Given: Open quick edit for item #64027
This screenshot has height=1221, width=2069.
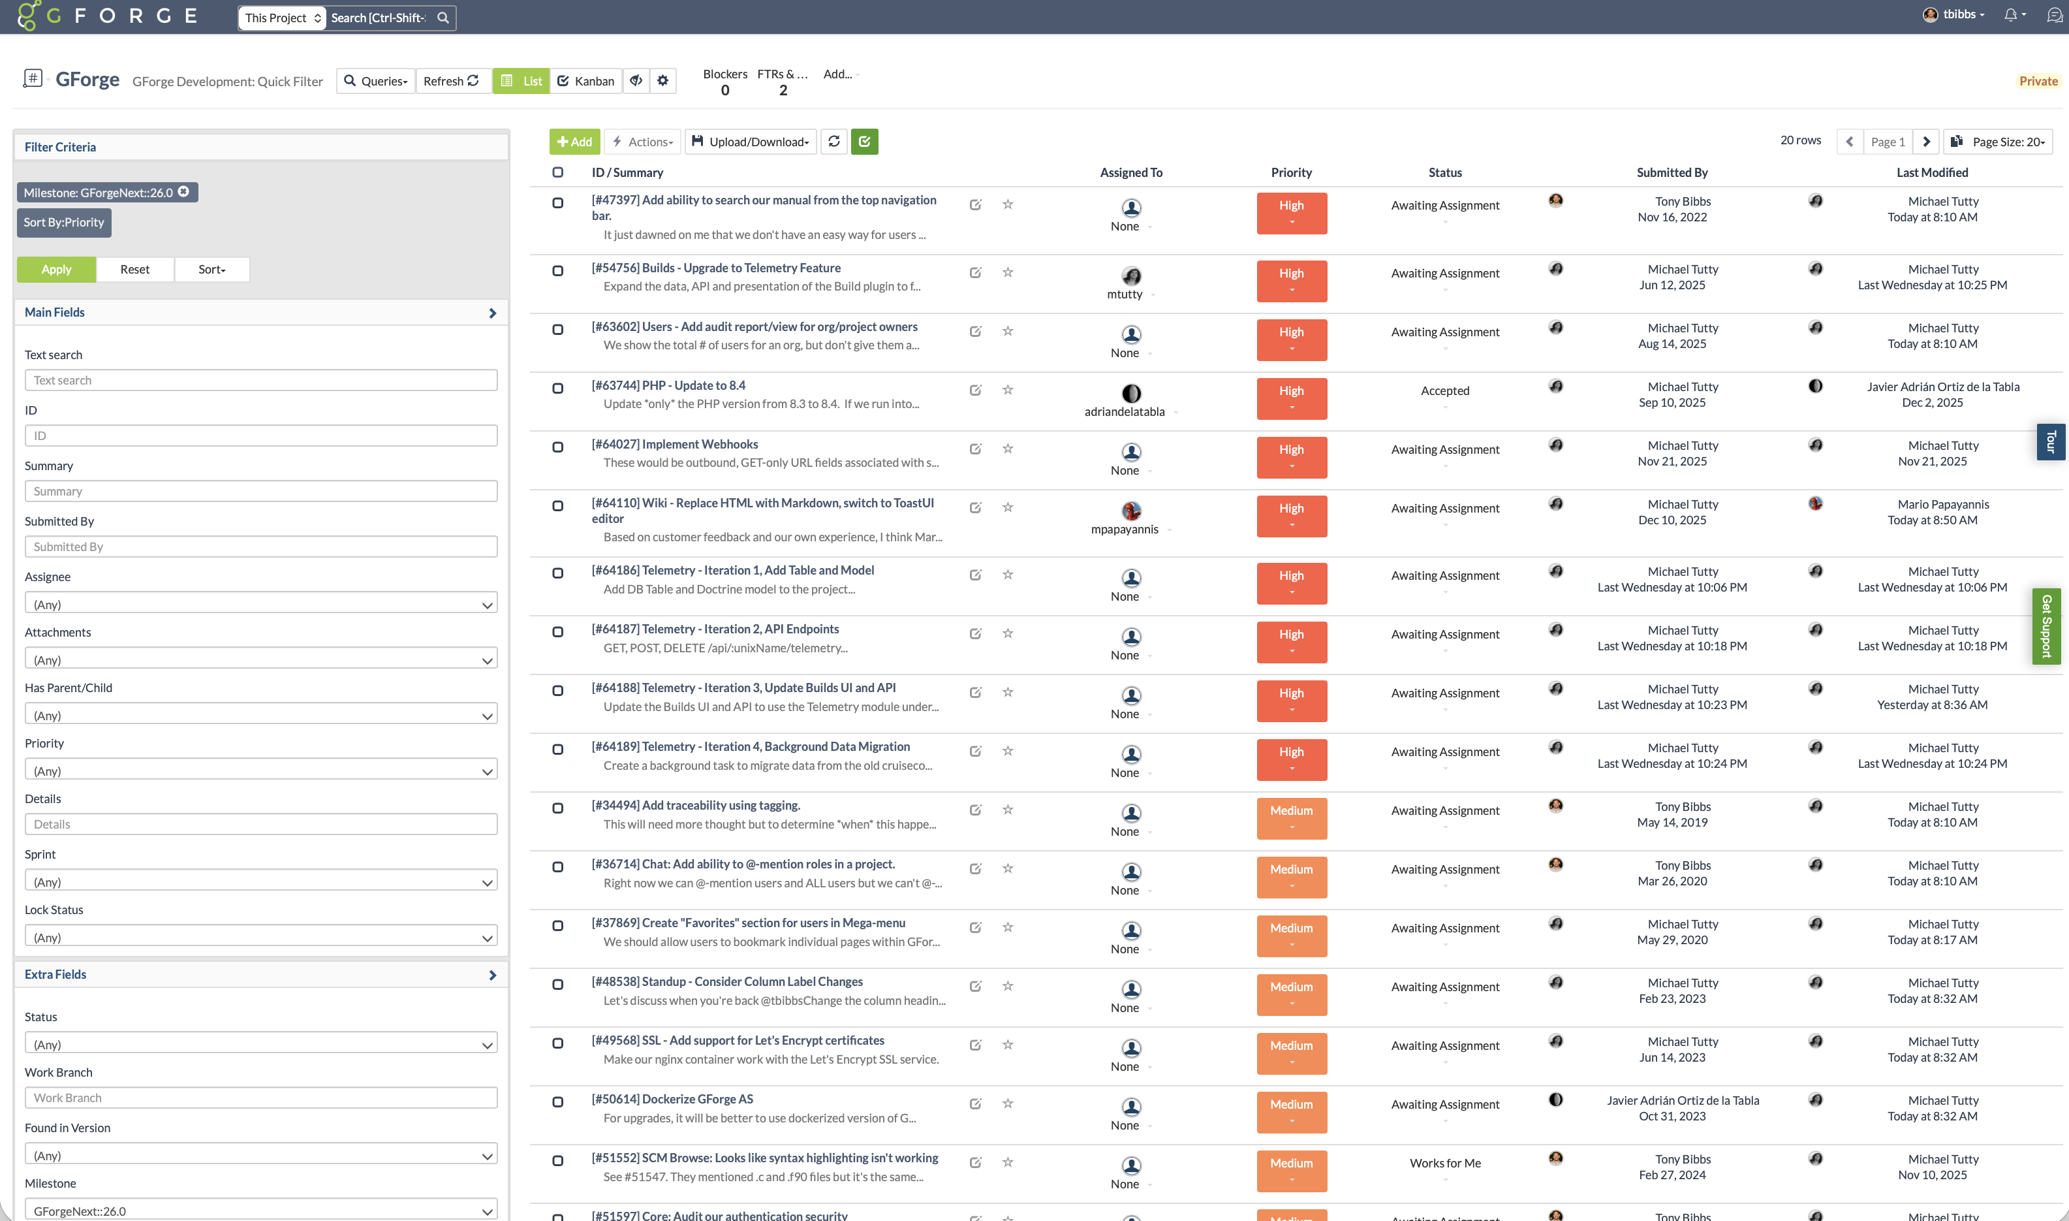Looking at the screenshot, I should 975,449.
